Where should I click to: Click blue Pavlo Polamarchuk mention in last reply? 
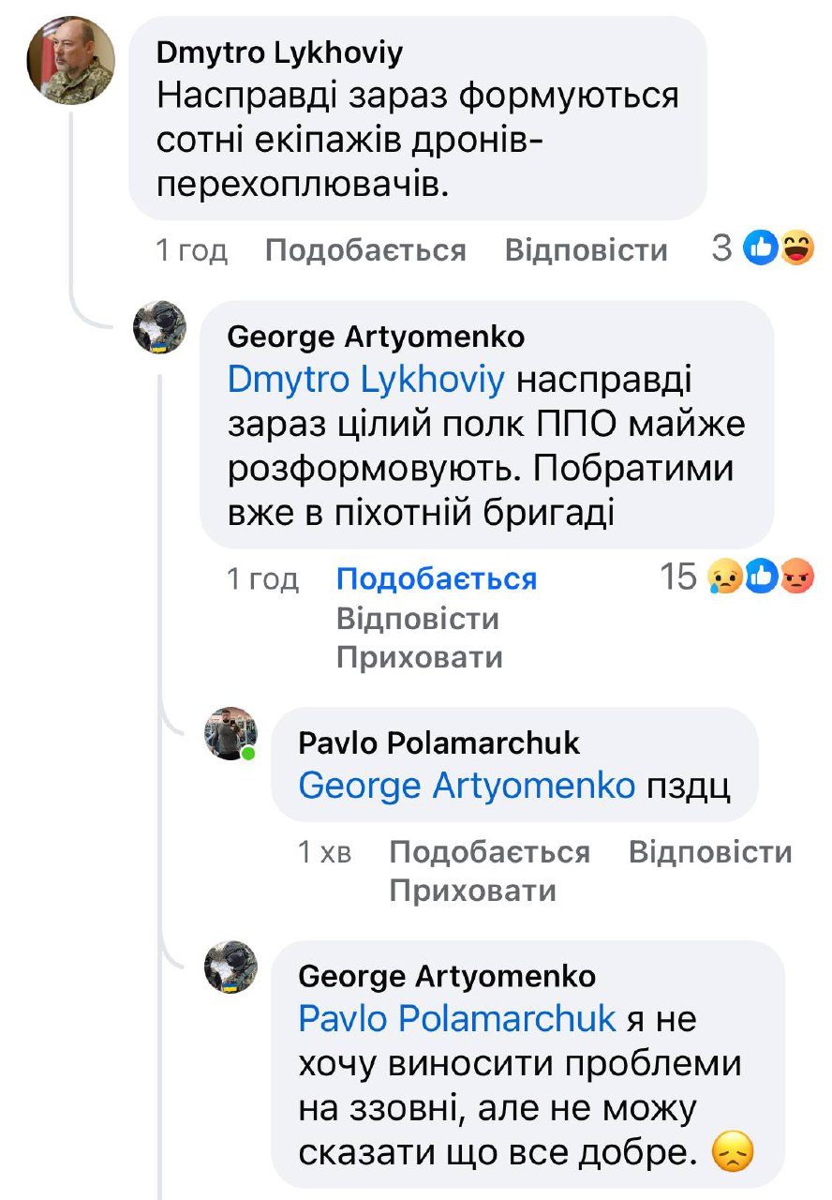(x=457, y=1019)
